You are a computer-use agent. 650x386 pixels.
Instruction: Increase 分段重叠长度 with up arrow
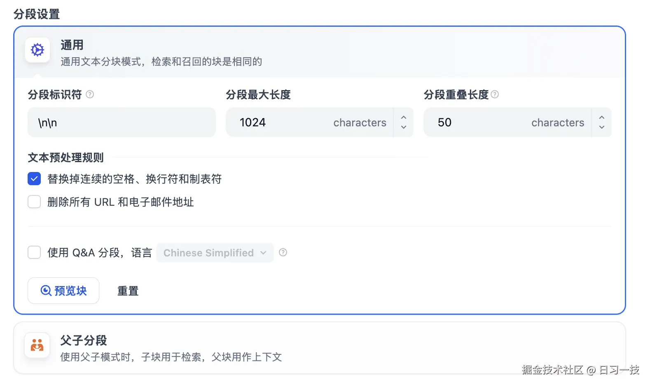point(602,118)
